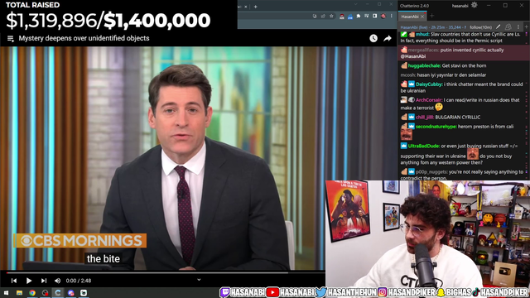Click username secondnaturehype in chat
530x298 pixels.
click(436, 127)
